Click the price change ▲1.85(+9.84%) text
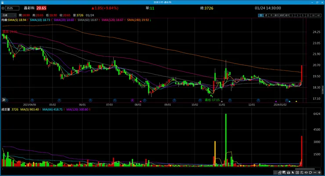Viewport: 325px width, 176px height. pos(105,8)
